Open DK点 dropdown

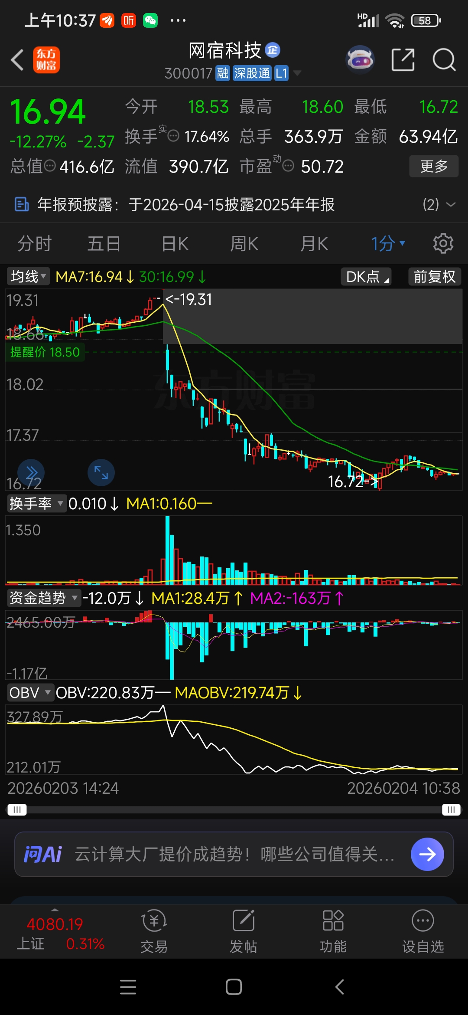367,276
